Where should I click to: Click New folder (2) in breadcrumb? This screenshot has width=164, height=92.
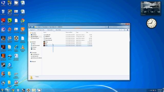(x=53, y=27)
